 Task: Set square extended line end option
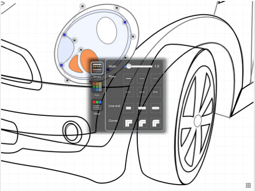pos(142,108)
